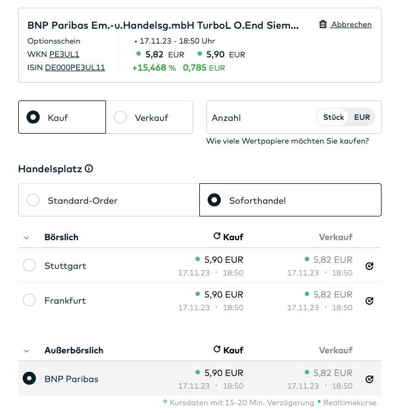Viewport: 397px width, 413px height.
Task: Select the Kauf radio option
Action: pos(33,117)
